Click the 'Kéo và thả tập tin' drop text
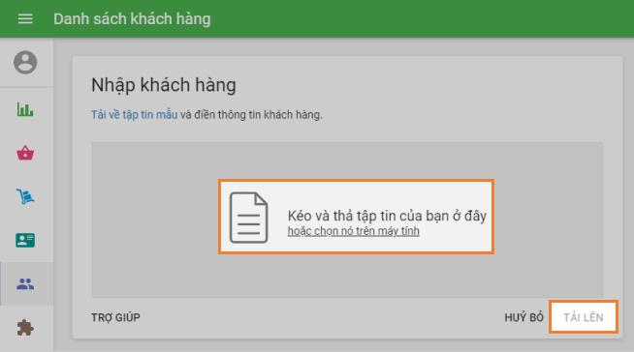The image size is (634, 352). [387, 216]
